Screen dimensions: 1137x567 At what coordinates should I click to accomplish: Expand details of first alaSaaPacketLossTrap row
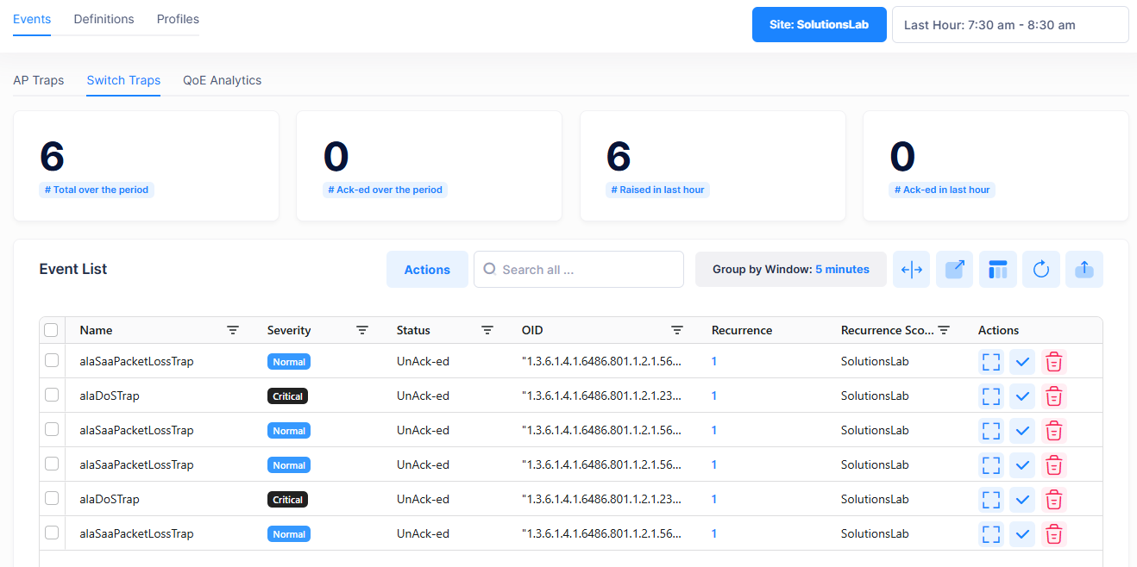point(991,362)
